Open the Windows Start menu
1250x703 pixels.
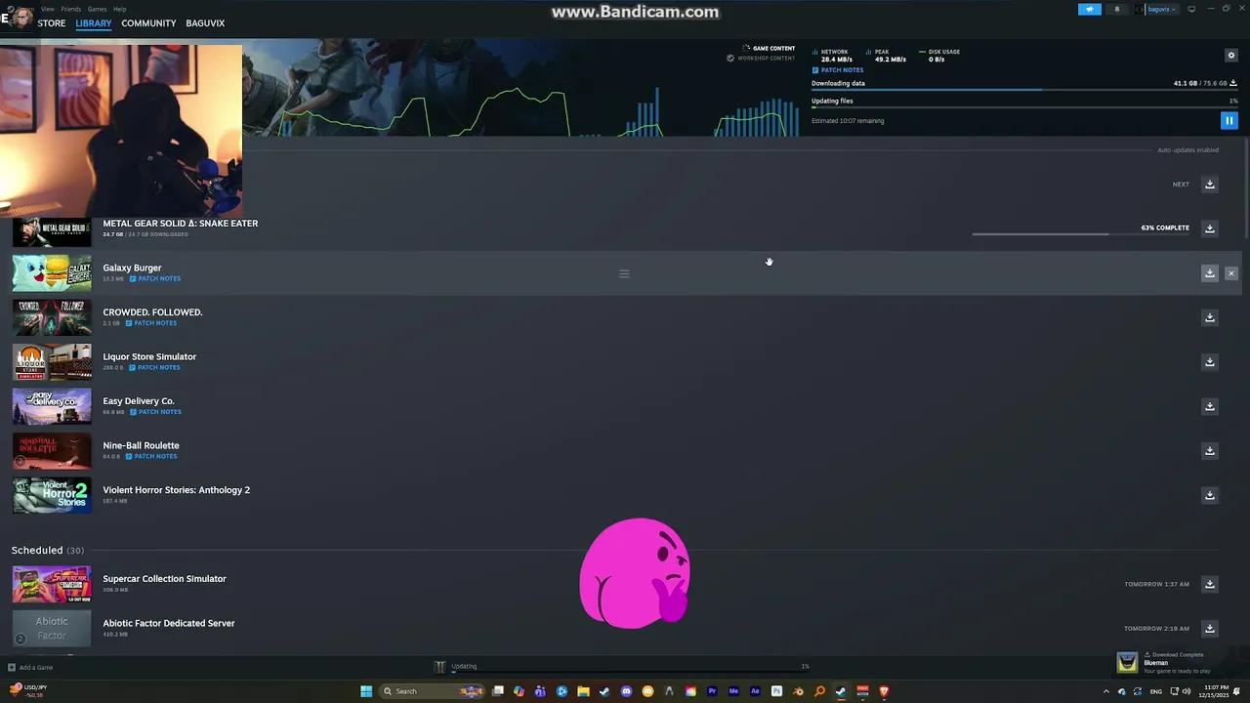[366, 691]
